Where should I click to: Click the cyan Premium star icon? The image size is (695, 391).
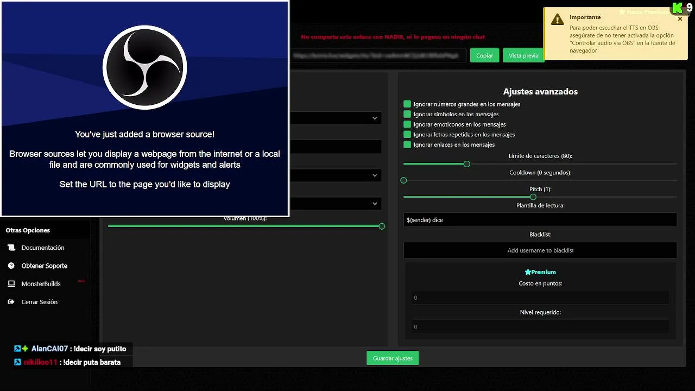coord(527,272)
